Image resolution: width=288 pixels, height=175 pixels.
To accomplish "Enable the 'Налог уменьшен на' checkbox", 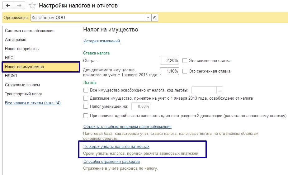I will tap(86, 106).
